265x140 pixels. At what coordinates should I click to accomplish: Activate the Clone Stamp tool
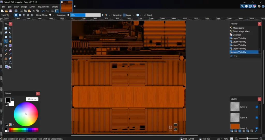(6, 58)
